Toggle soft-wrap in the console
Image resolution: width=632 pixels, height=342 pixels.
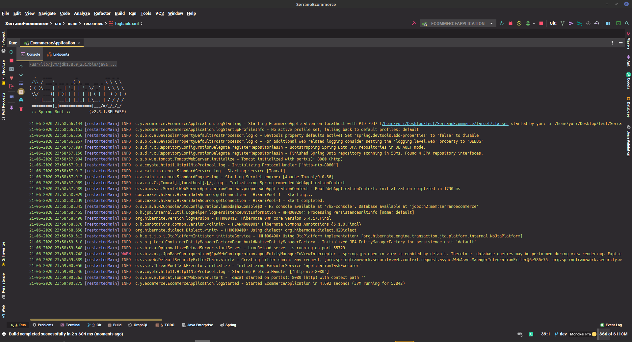pyautogui.click(x=21, y=83)
